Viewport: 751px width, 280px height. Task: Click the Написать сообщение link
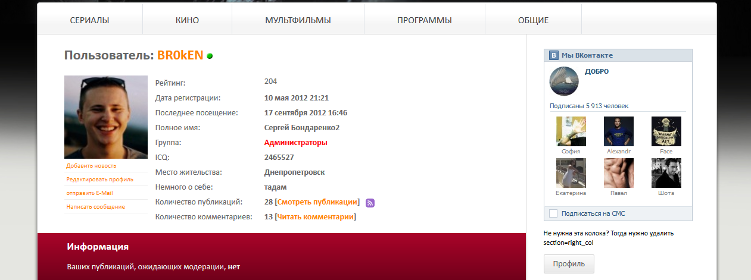(x=95, y=207)
